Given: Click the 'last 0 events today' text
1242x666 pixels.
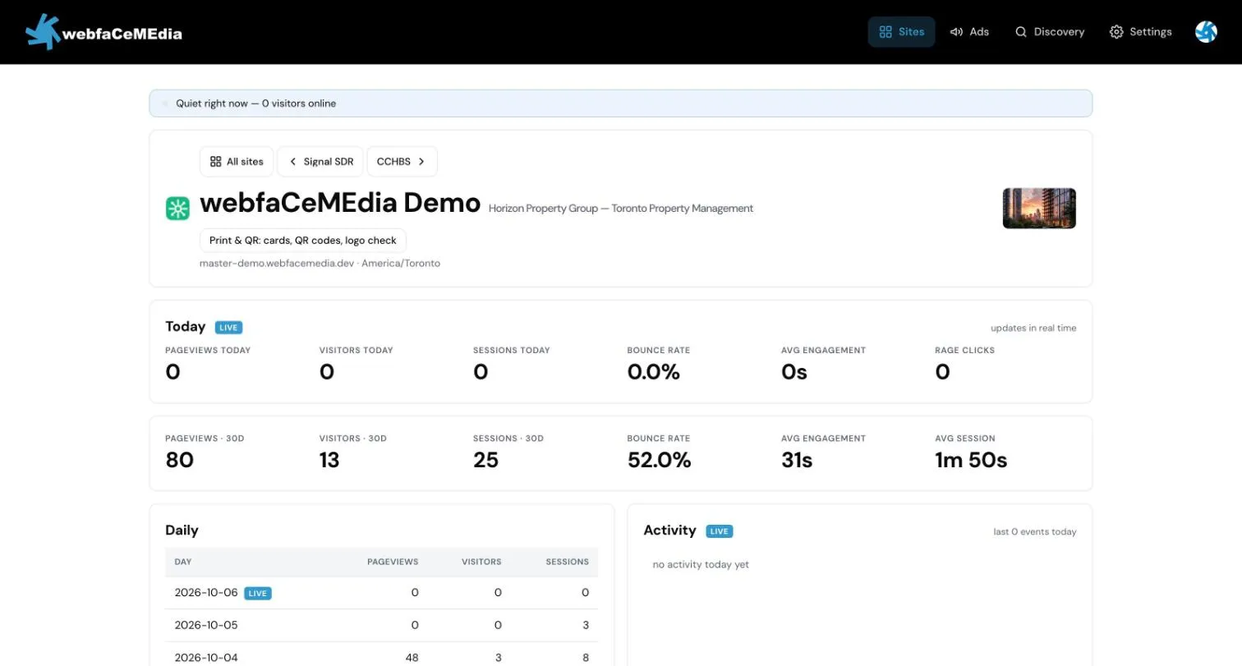Looking at the screenshot, I should pos(1035,532).
